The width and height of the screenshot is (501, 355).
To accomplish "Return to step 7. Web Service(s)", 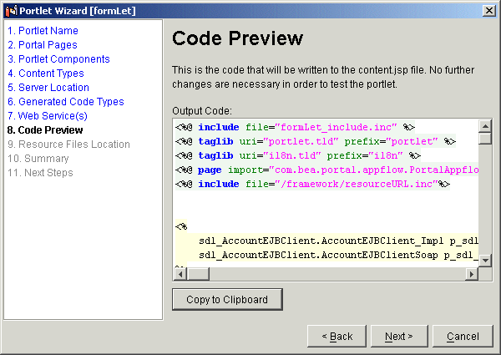I will [48, 115].
